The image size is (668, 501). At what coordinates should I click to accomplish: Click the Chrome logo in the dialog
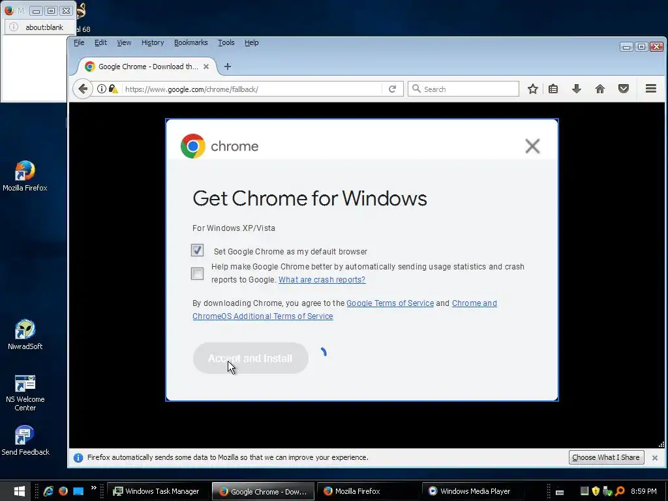(x=193, y=146)
